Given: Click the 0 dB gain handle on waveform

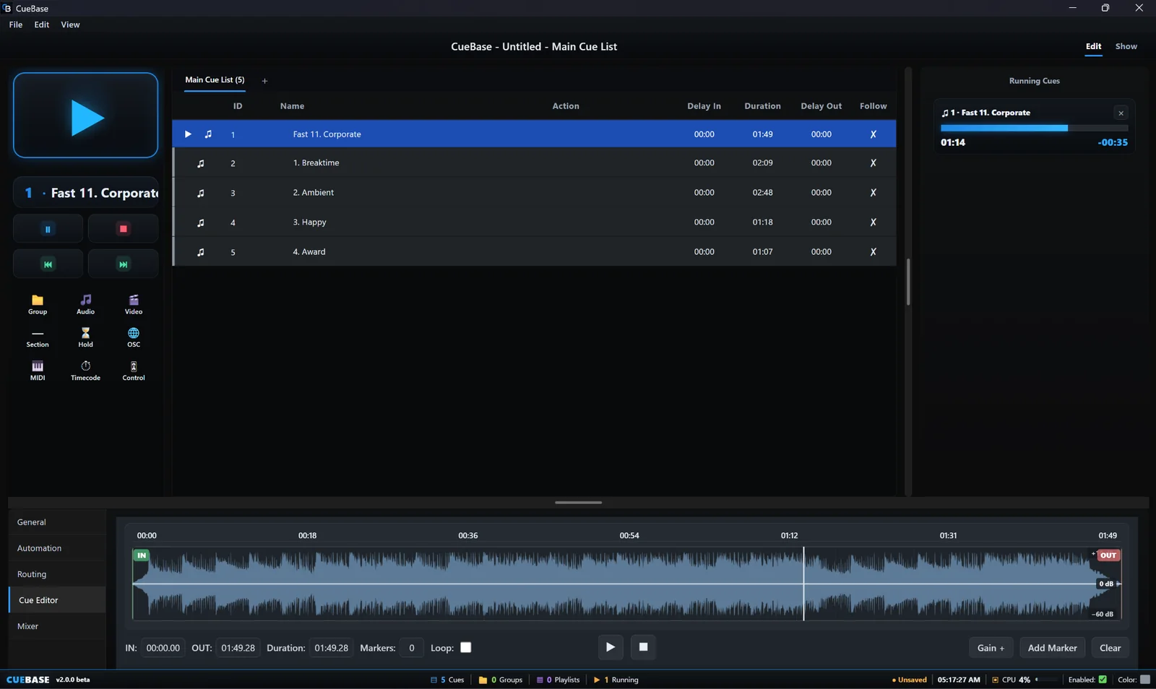Looking at the screenshot, I should pos(1107,584).
